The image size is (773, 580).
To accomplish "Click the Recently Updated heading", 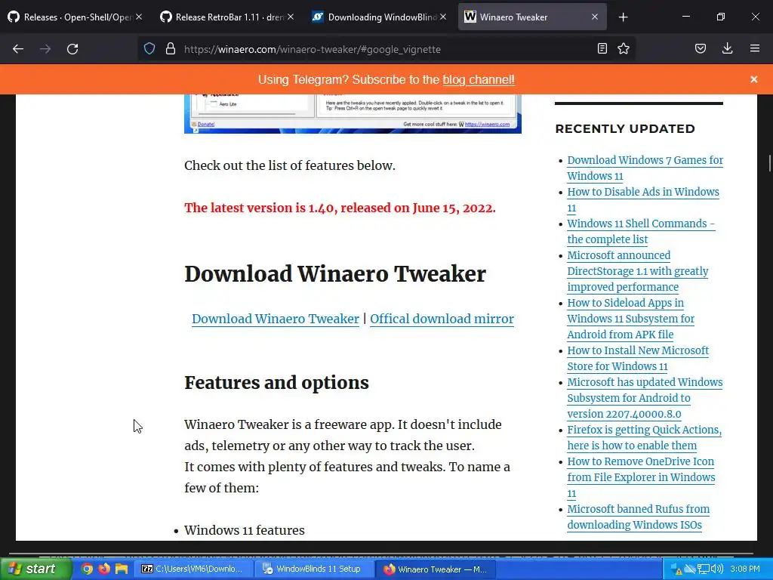I will click(x=624, y=128).
